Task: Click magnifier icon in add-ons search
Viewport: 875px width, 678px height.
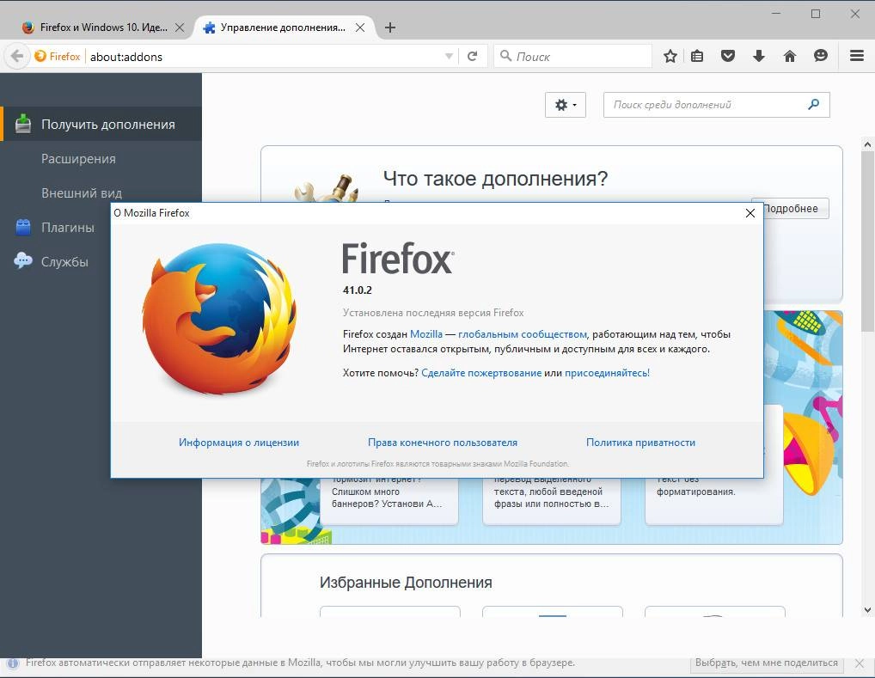Action: (814, 104)
